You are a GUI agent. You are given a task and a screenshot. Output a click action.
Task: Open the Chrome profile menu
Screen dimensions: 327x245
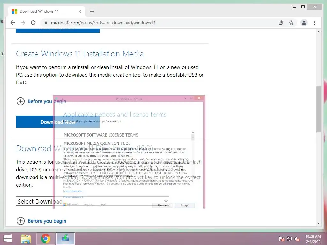coord(304,23)
